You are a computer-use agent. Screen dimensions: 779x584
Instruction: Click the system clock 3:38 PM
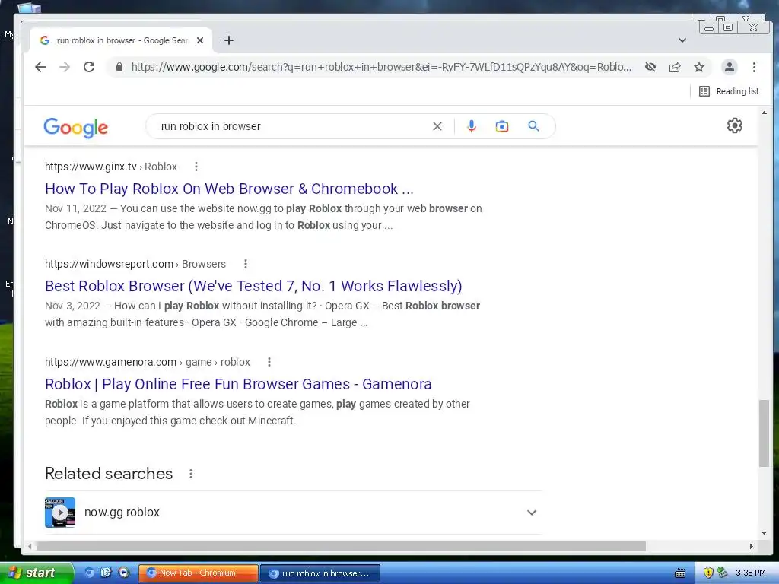tap(751, 573)
